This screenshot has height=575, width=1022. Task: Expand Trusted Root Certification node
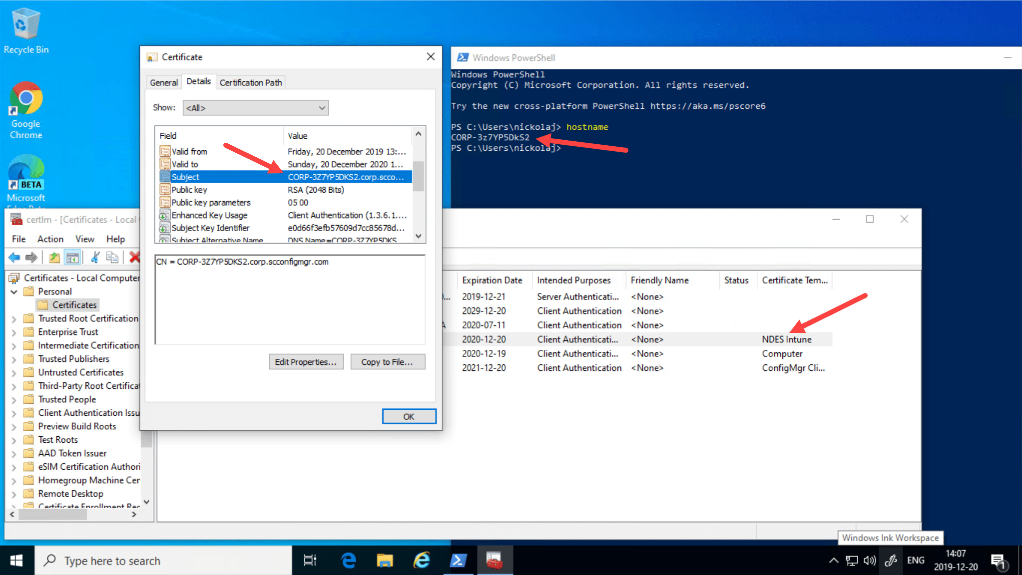(14, 318)
